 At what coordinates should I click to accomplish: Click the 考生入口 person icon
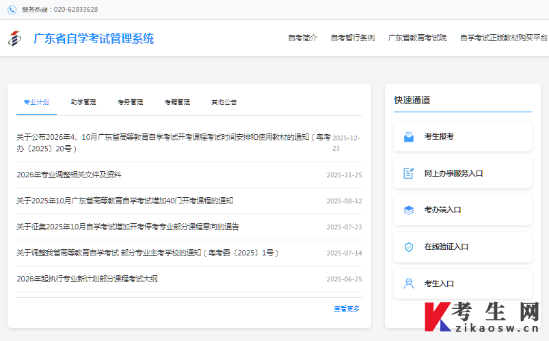(x=409, y=283)
